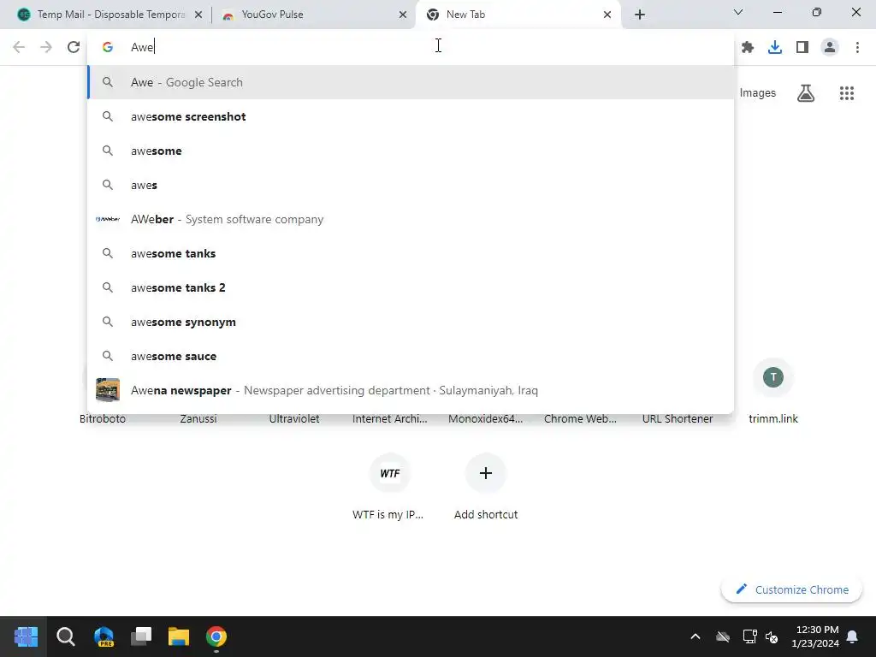Choose the 'awesome tanks' suggestion
The width and height of the screenshot is (876, 657).
click(x=411, y=253)
